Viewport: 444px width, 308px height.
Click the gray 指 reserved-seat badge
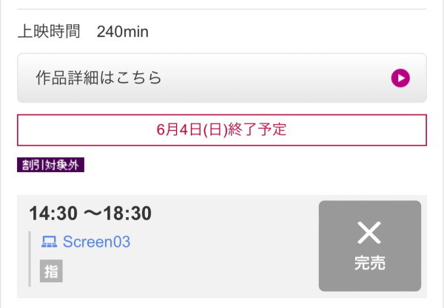tap(51, 271)
